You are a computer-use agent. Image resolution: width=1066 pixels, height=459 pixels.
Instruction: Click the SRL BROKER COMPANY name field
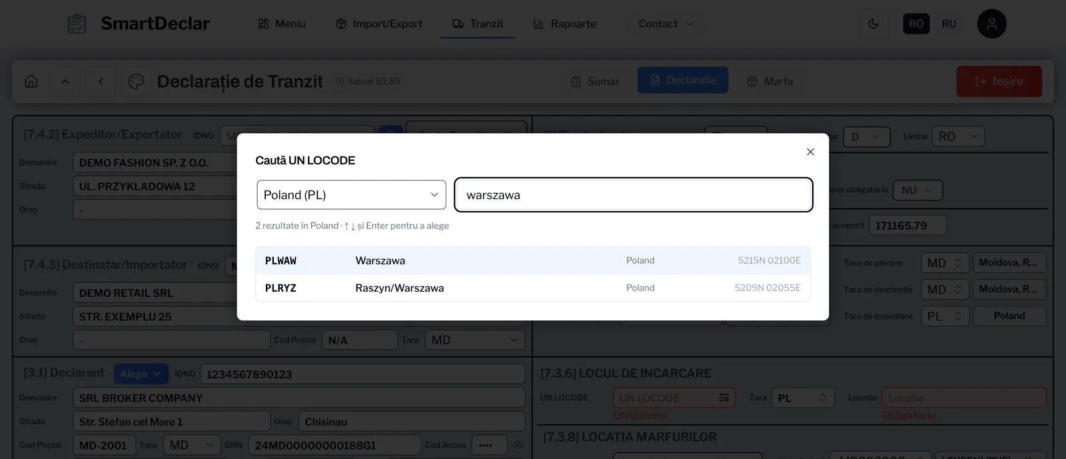298,398
